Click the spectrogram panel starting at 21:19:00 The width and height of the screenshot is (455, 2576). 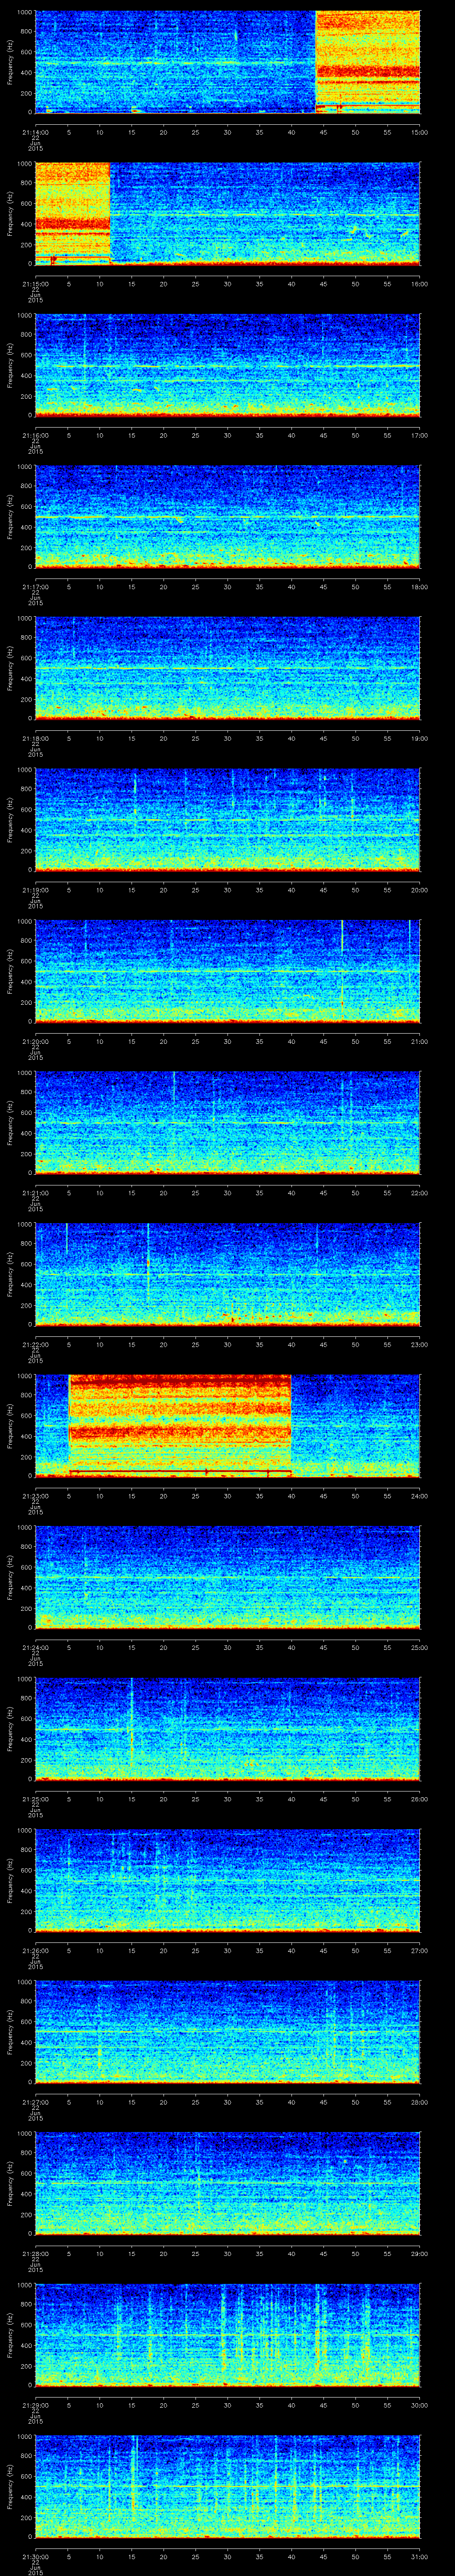tap(228, 820)
